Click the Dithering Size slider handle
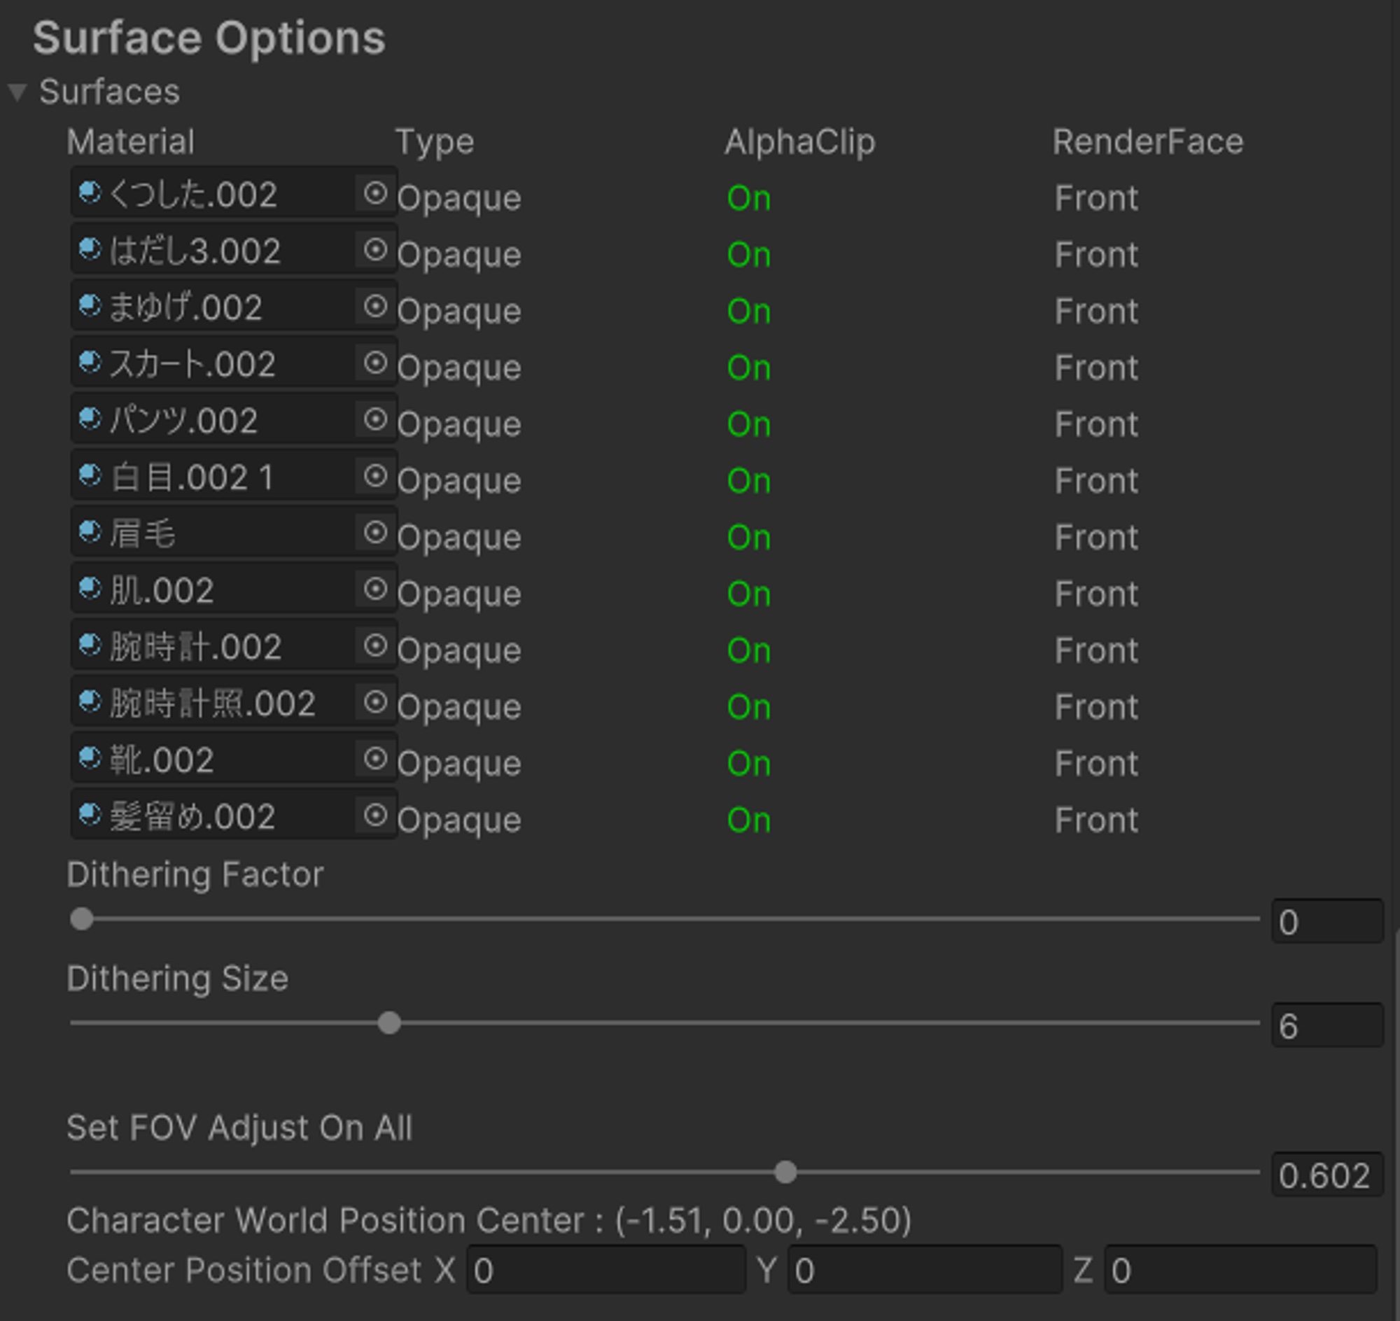Viewport: 1400px width, 1321px height. 388,1023
